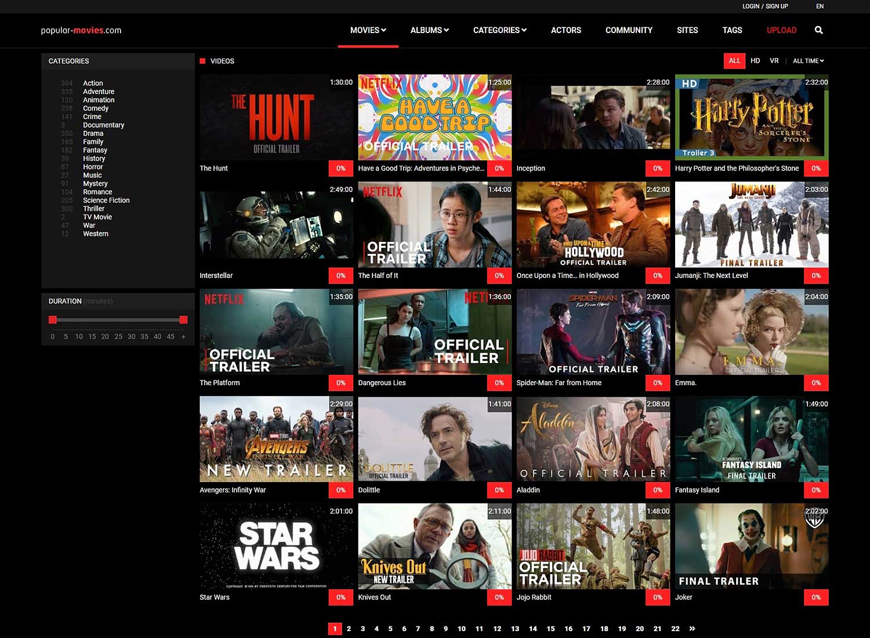Click the Jojo Rabbit title link
Image resolution: width=870 pixels, height=638 pixels.
(x=534, y=597)
